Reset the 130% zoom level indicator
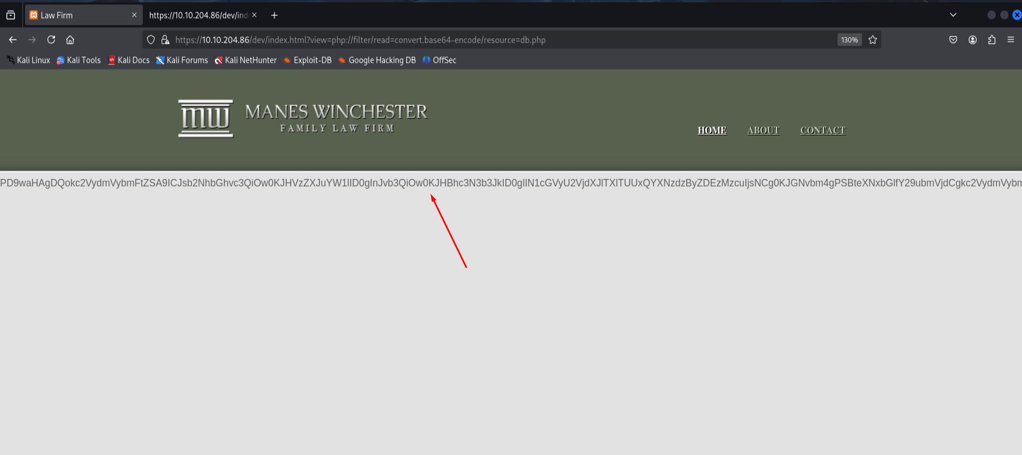The image size is (1022, 455). 849,39
